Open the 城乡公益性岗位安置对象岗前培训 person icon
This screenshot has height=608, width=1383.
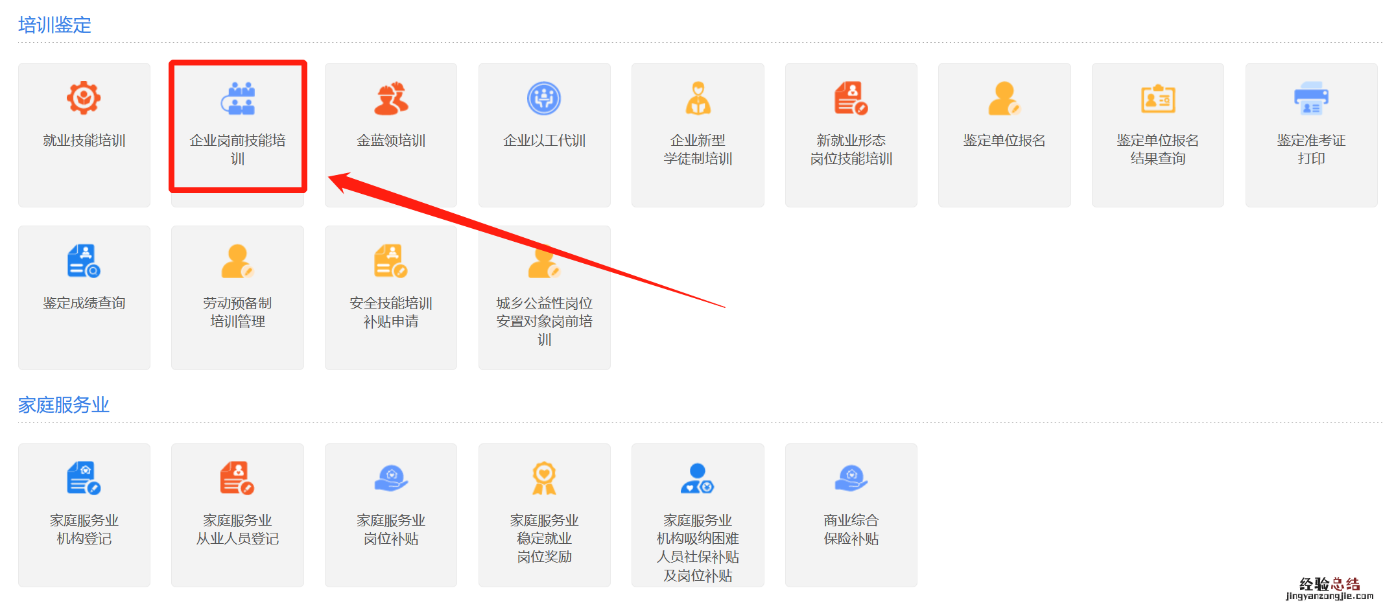tap(544, 261)
